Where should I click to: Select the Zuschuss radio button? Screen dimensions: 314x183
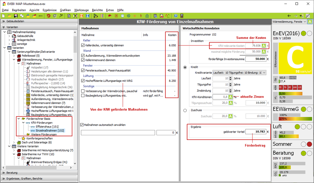point(185,111)
